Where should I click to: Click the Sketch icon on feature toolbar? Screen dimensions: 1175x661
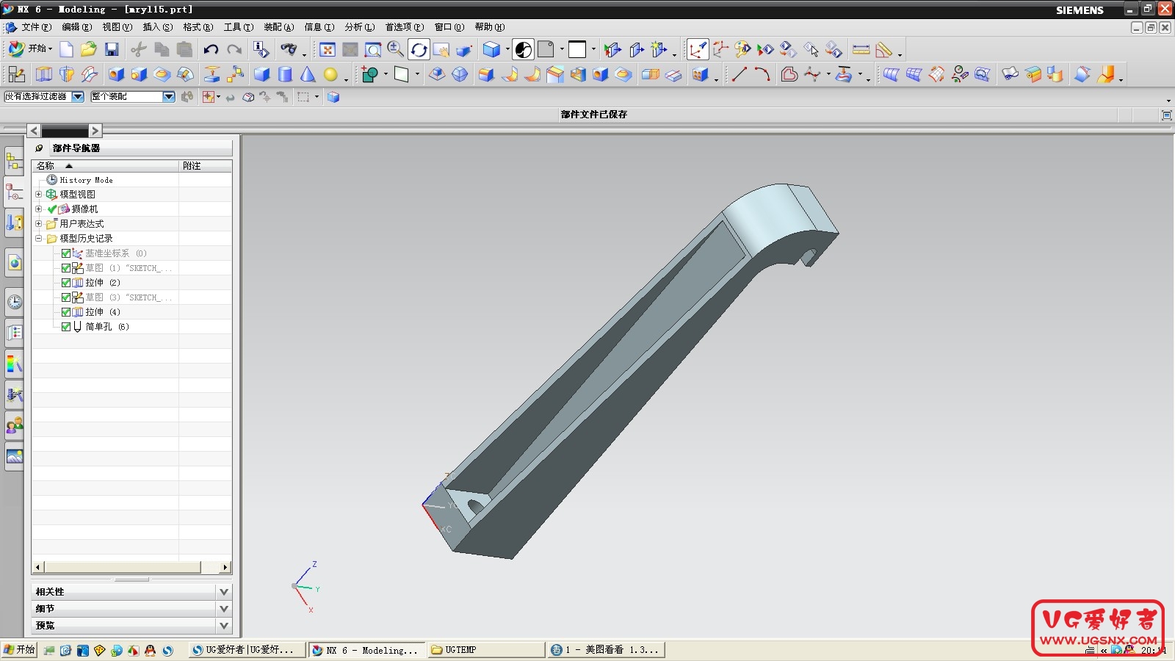[16, 74]
